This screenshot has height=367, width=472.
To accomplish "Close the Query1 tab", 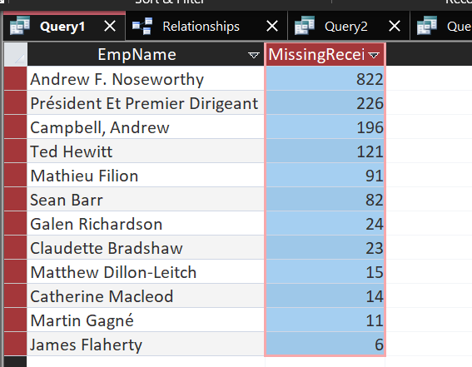I will tap(110, 26).
